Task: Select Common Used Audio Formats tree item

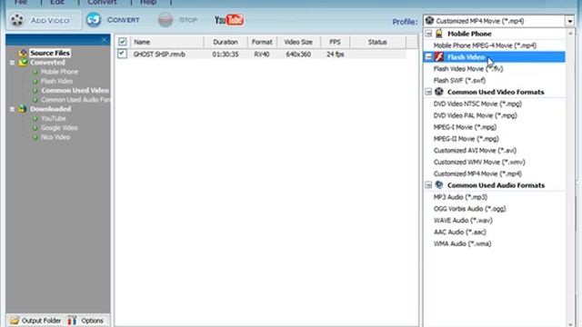Action: pyautogui.click(x=75, y=100)
